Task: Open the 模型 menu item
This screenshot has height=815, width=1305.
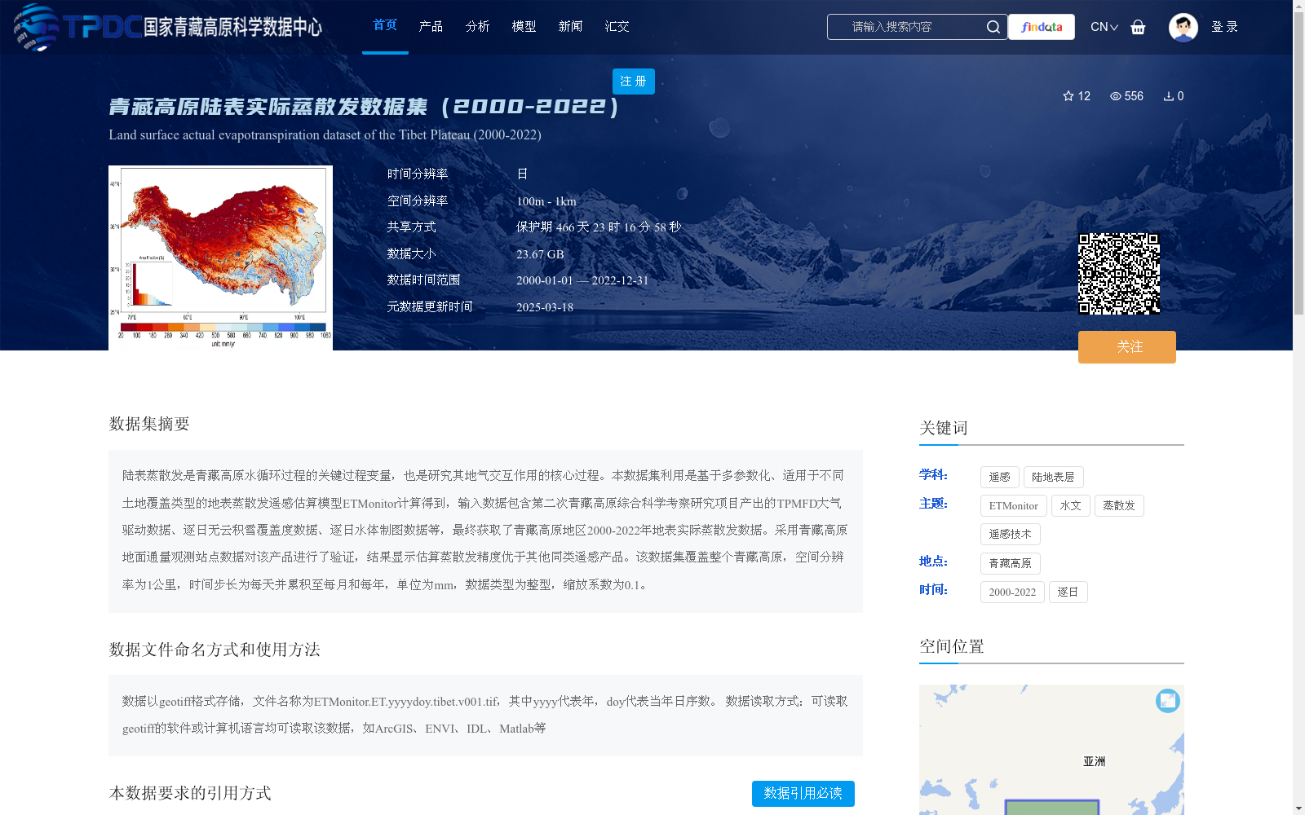Action: pyautogui.click(x=524, y=27)
